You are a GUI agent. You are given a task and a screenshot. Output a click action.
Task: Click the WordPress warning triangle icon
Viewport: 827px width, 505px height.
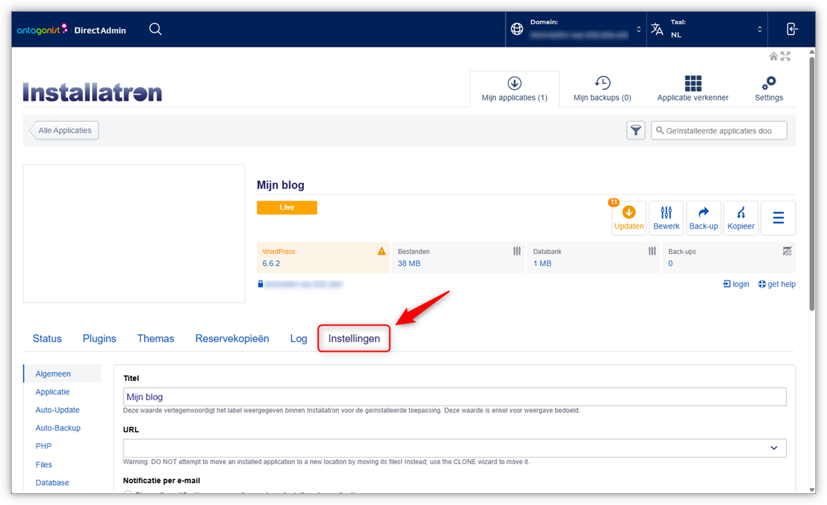click(x=381, y=251)
